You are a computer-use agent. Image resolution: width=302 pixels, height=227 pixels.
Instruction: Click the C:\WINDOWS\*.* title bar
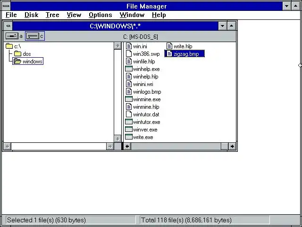point(115,26)
